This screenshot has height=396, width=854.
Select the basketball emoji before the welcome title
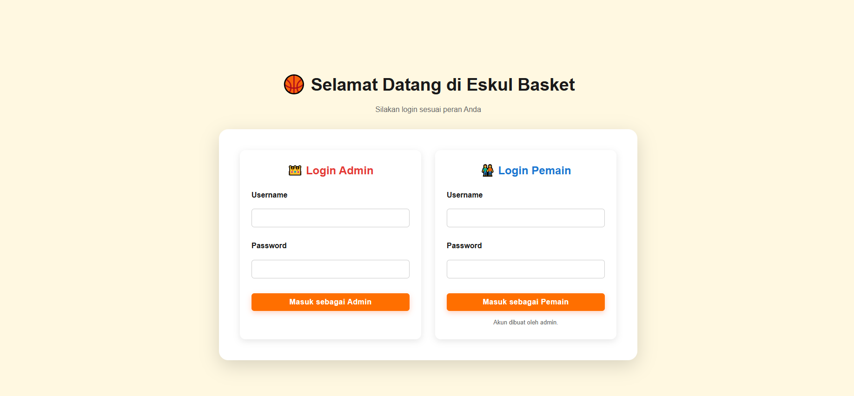click(294, 85)
